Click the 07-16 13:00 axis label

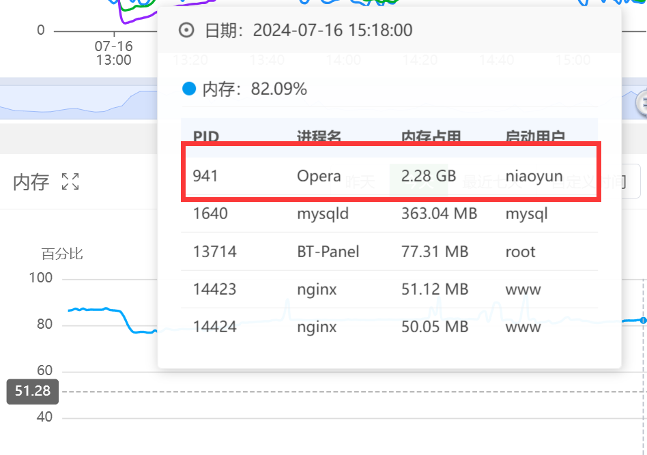click(x=113, y=53)
